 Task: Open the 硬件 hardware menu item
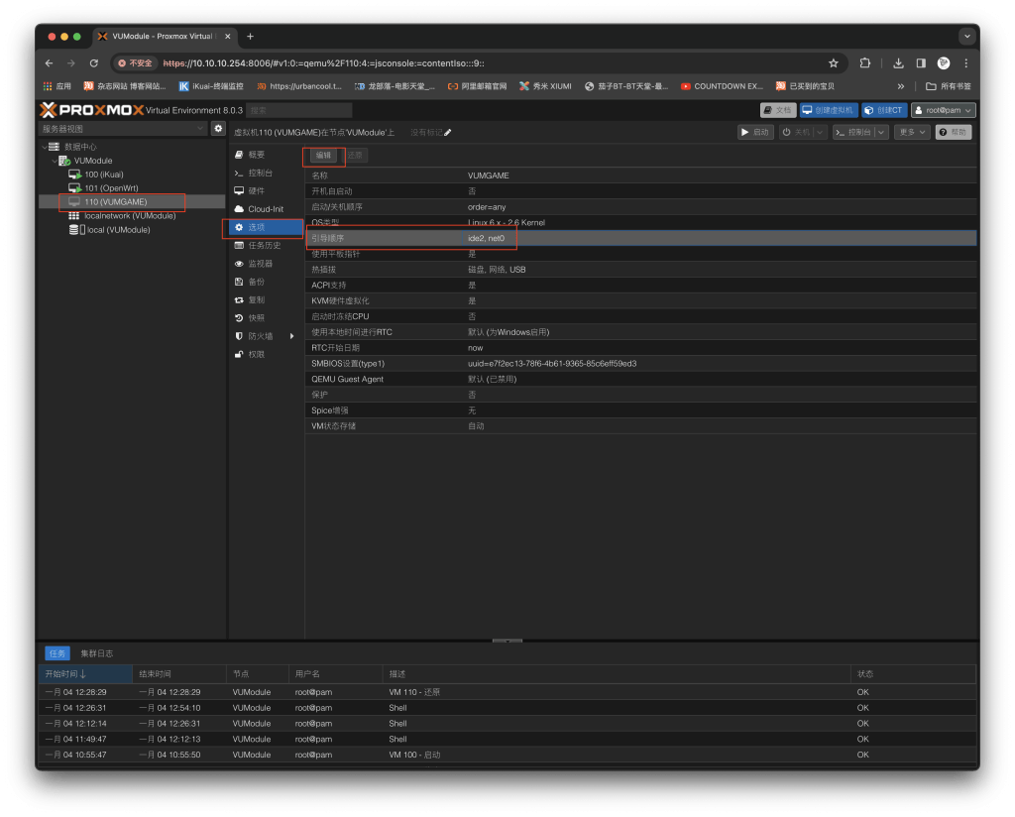[256, 191]
